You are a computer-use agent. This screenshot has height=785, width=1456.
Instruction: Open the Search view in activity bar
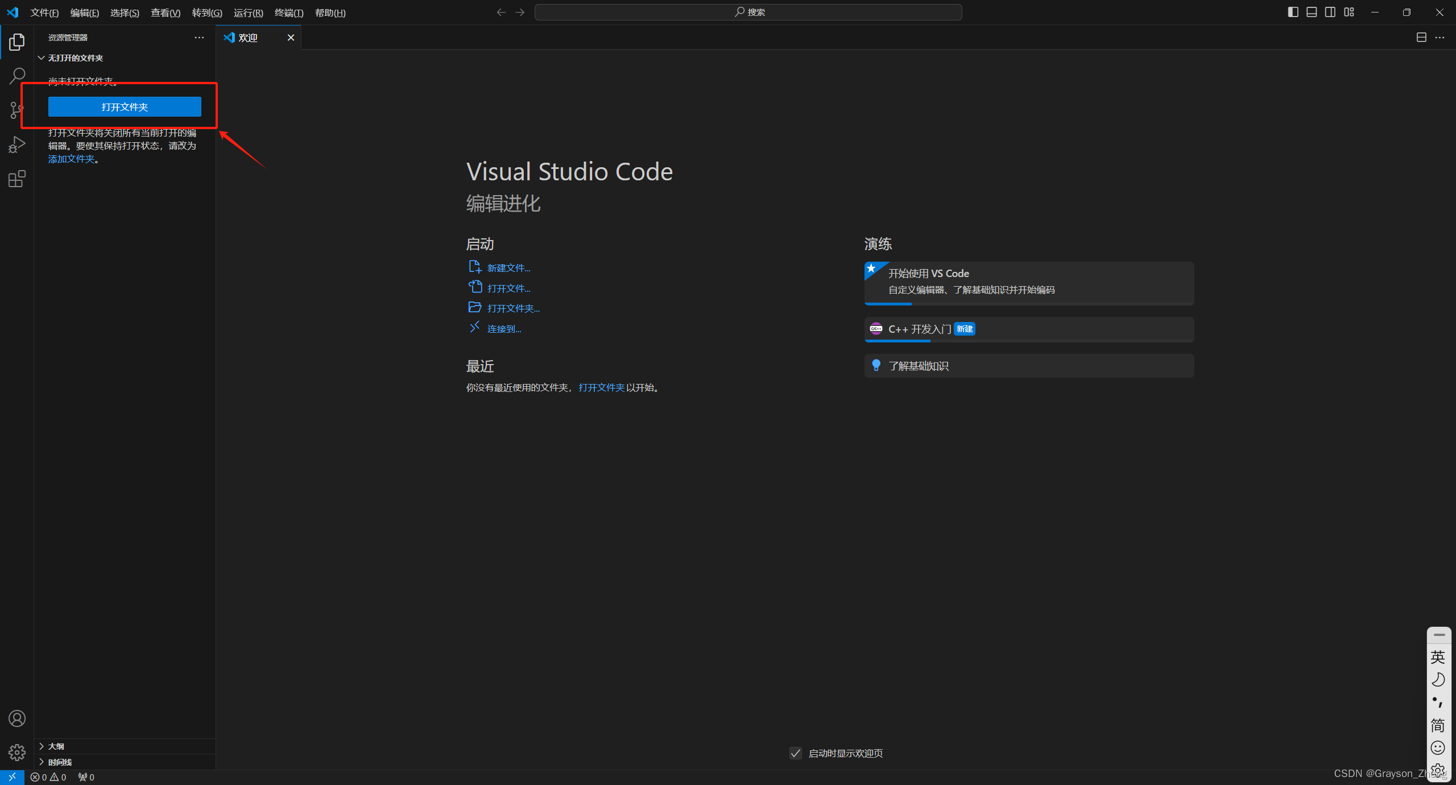17,76
